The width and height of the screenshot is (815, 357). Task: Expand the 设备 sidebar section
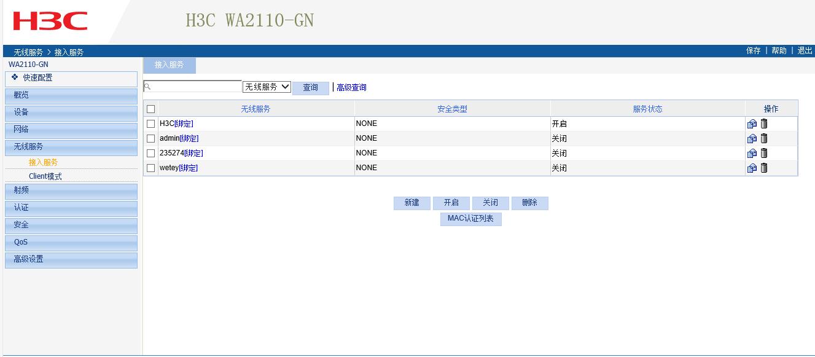pos(71,112)
